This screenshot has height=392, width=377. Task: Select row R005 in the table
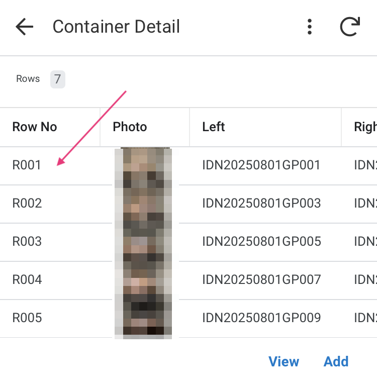(189, 319)
